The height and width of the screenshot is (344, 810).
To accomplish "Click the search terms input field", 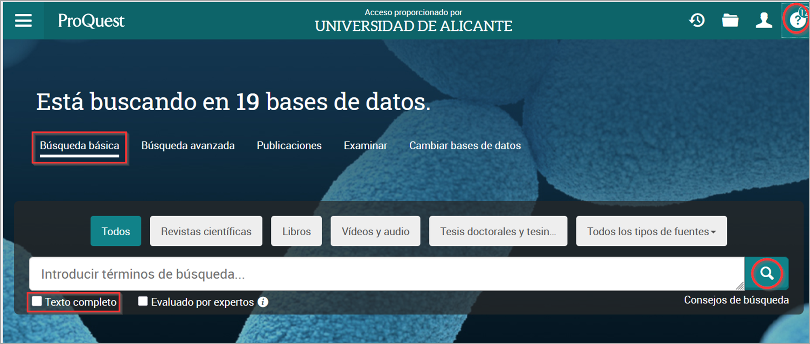I will [x=387, y=274].
